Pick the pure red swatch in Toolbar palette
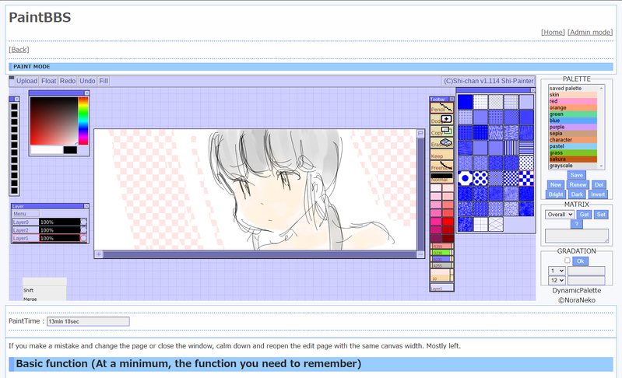 (448, 222)
